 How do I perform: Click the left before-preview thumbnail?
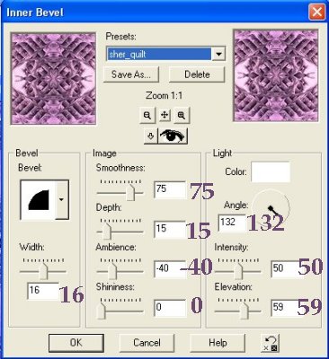click(53, 78)
